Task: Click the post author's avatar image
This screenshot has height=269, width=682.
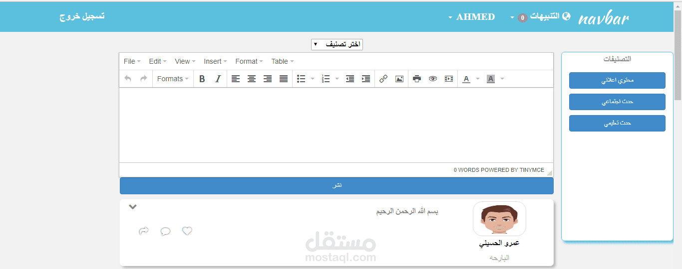Action: pyautogui.click(x=499, y=219)
